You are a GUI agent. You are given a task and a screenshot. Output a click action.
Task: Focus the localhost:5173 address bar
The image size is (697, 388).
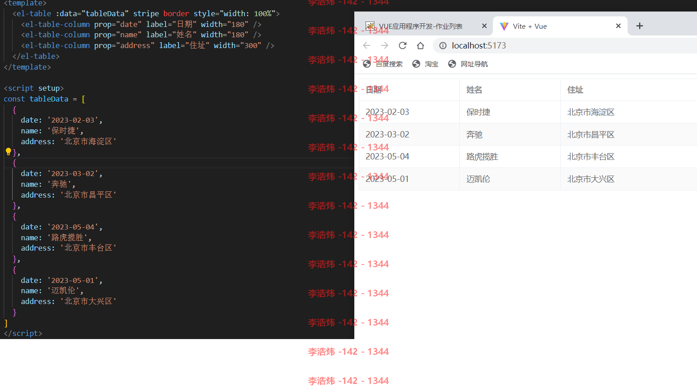pos(565,45)
